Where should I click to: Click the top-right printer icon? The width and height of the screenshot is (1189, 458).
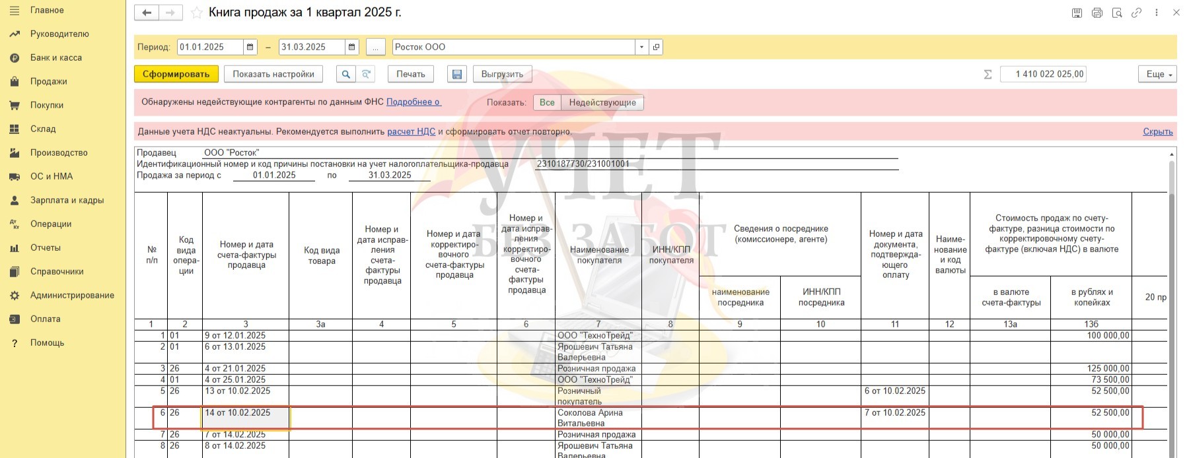[x=1097, y=13]
